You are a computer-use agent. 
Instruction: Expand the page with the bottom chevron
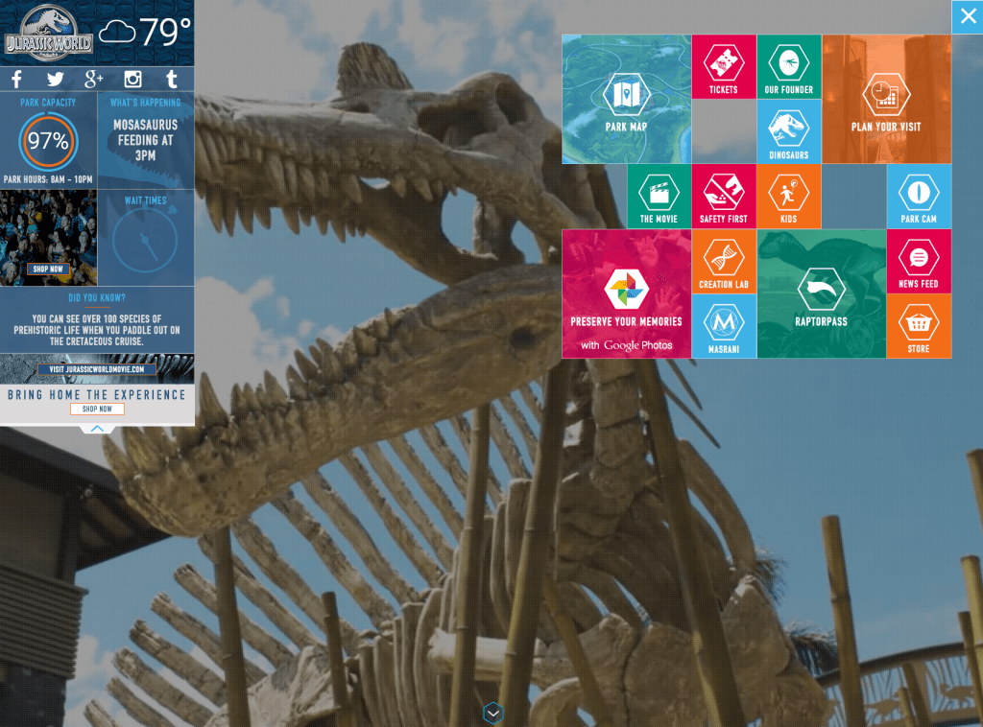[492, 713]
